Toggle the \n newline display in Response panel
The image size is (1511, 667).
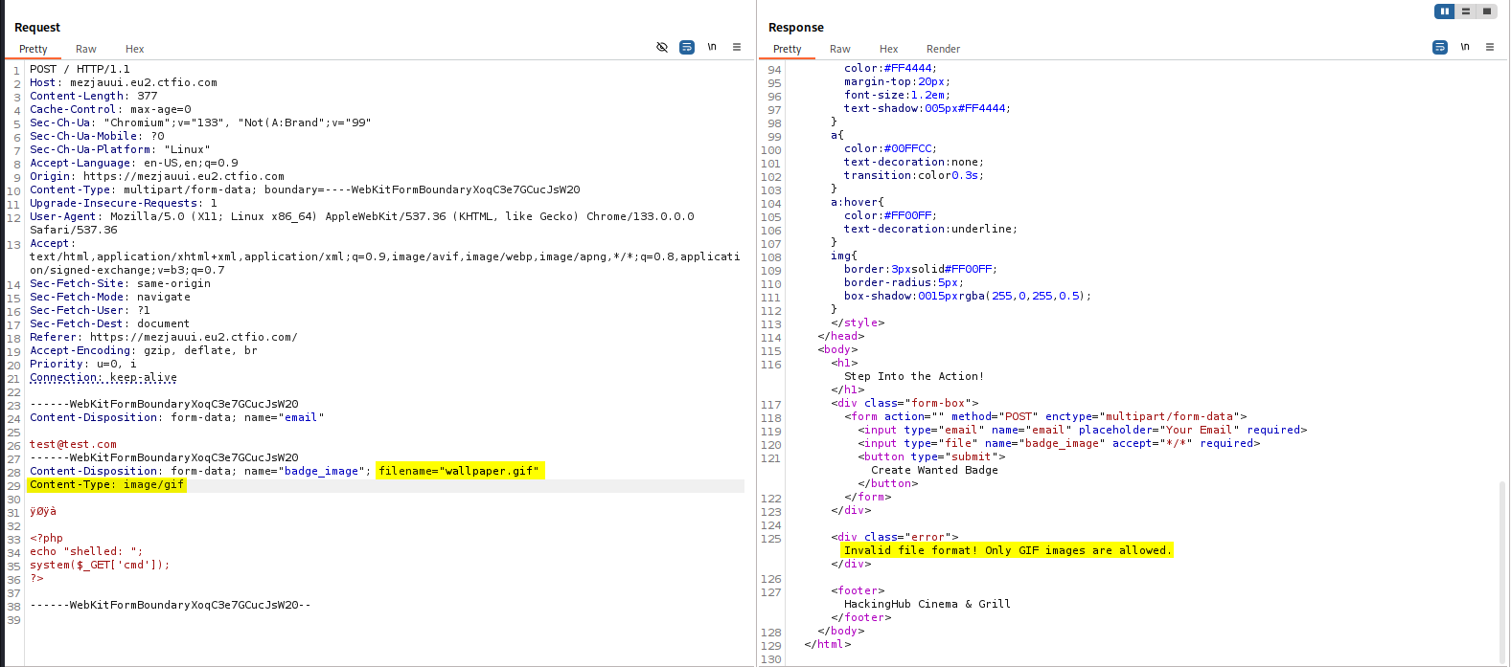tap(1465, 47)
